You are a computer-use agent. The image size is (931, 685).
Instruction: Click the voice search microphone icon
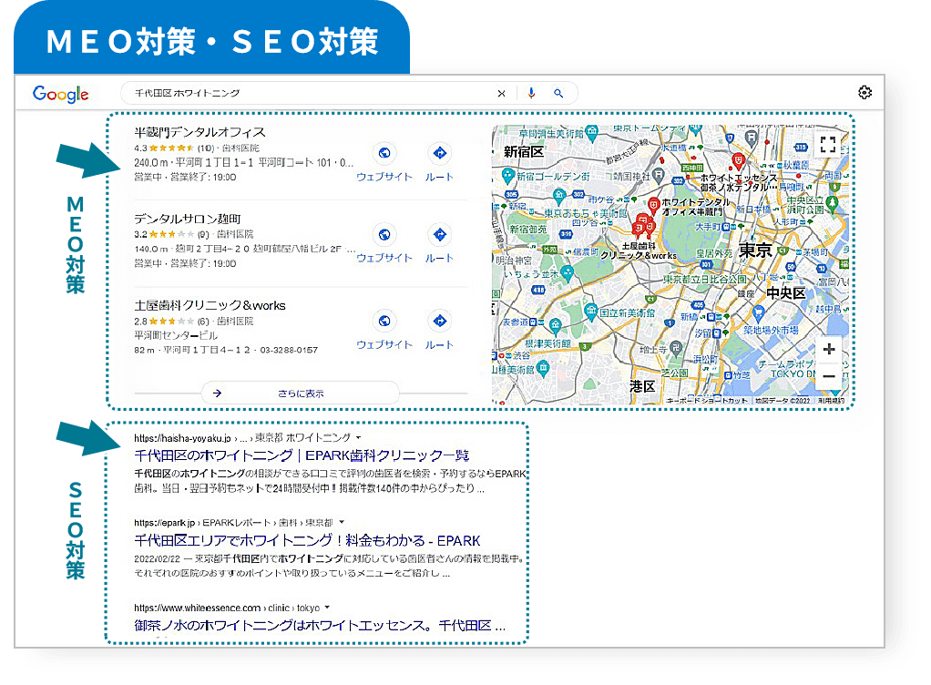click(x=531, y=92)
